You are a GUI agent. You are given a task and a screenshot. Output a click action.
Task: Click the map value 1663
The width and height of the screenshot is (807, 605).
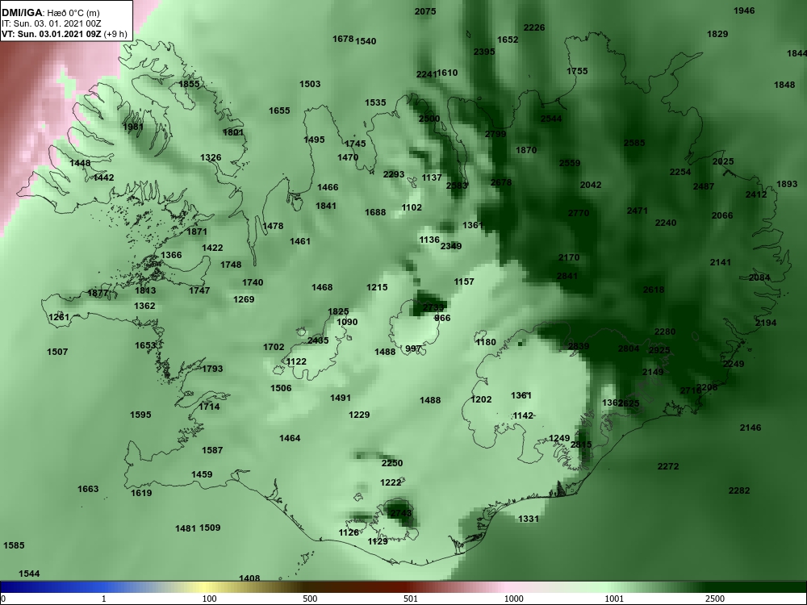tap(88, 489)
